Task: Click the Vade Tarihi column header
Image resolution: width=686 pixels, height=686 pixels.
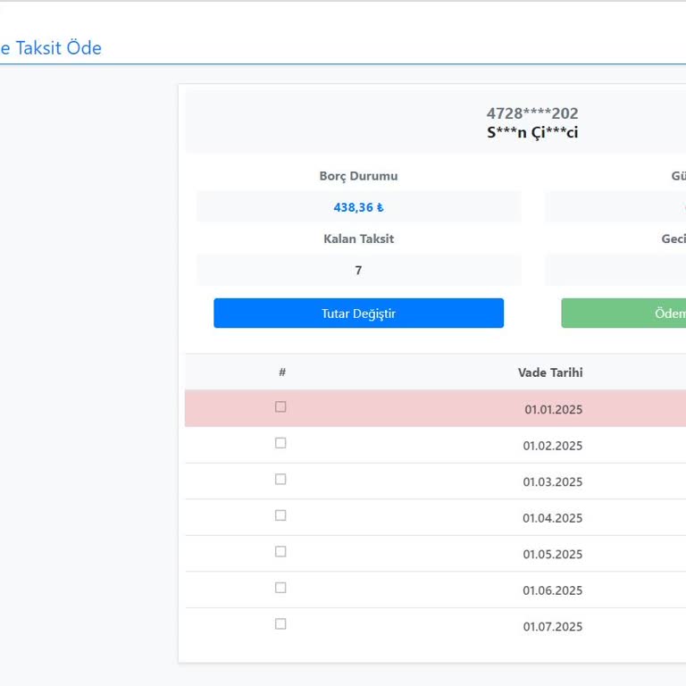Action: click(550, 372)
